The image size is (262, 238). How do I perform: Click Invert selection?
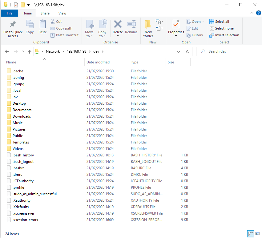pos(224,35)
